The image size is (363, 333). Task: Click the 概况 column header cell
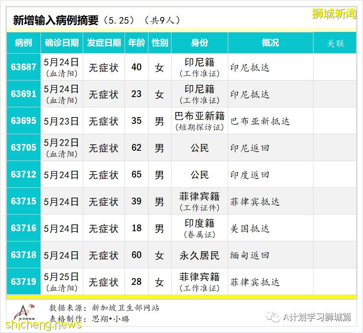click(270, 43)
